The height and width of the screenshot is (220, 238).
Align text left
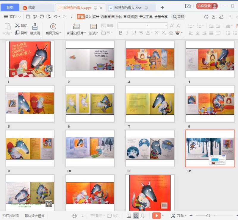191,33
